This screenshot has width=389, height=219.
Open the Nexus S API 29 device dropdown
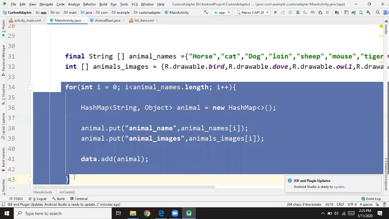(253, 12)
